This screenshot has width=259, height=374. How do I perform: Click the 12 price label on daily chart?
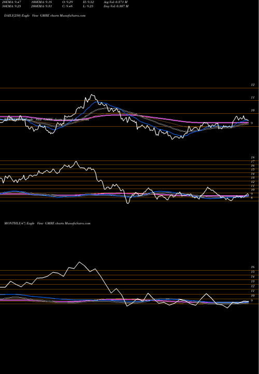(253, 85)
